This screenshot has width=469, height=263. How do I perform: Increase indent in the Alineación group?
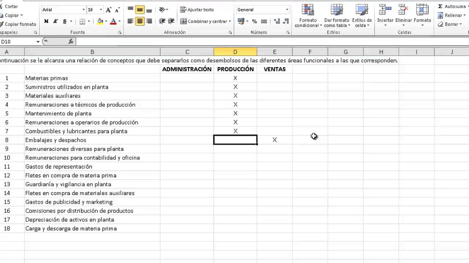pos(171,22)
